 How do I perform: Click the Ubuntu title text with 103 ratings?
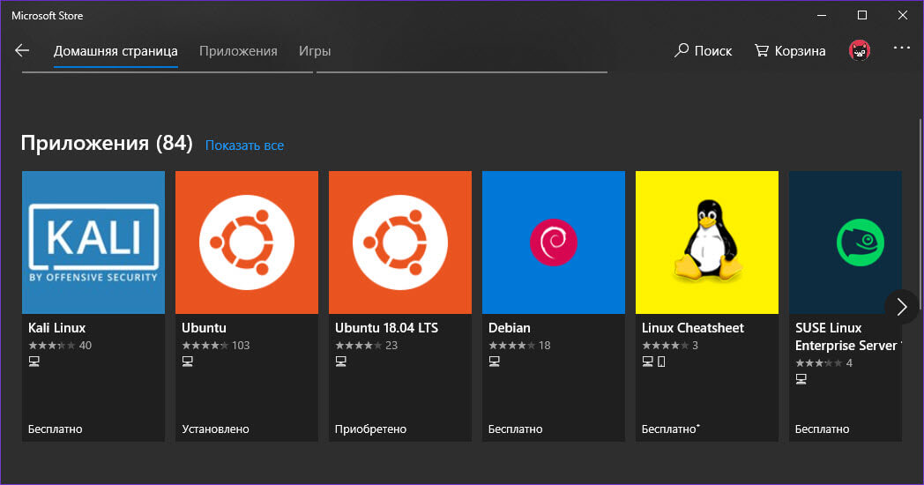204,328
